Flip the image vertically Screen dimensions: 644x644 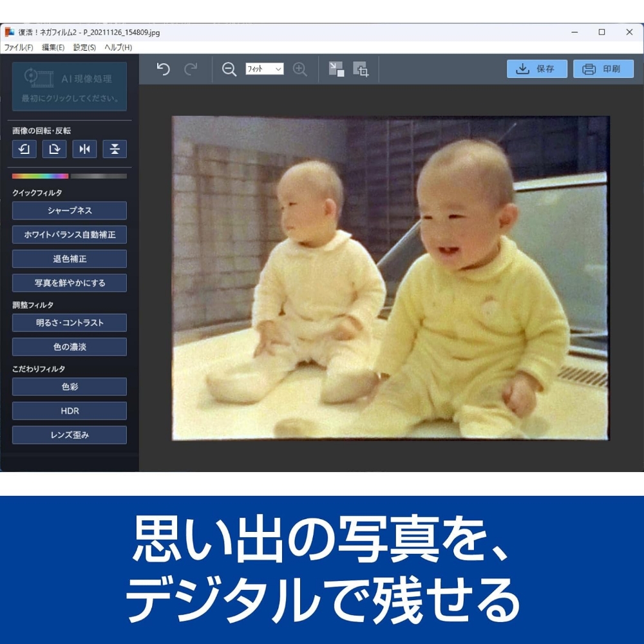click(115, 149)
